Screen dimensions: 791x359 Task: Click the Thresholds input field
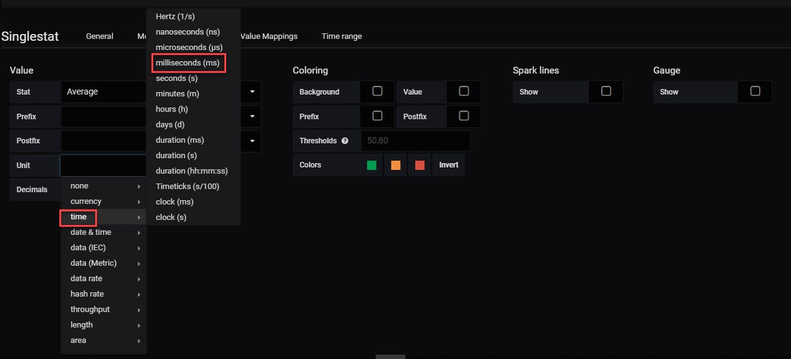click(415, 141)
